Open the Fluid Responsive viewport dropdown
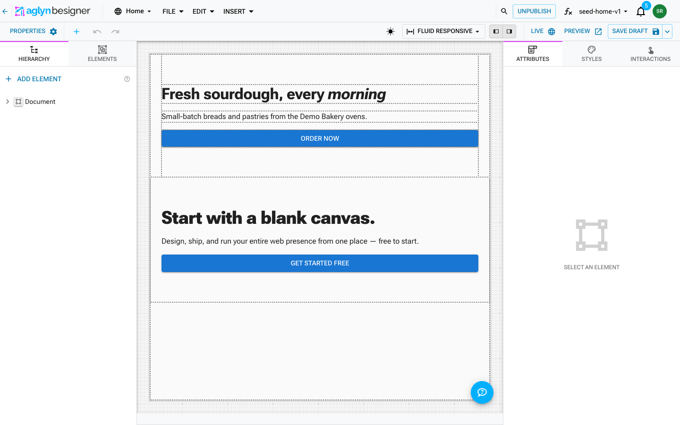The height and width of the screenshot is (425, 680). click(x=443, y=32)
